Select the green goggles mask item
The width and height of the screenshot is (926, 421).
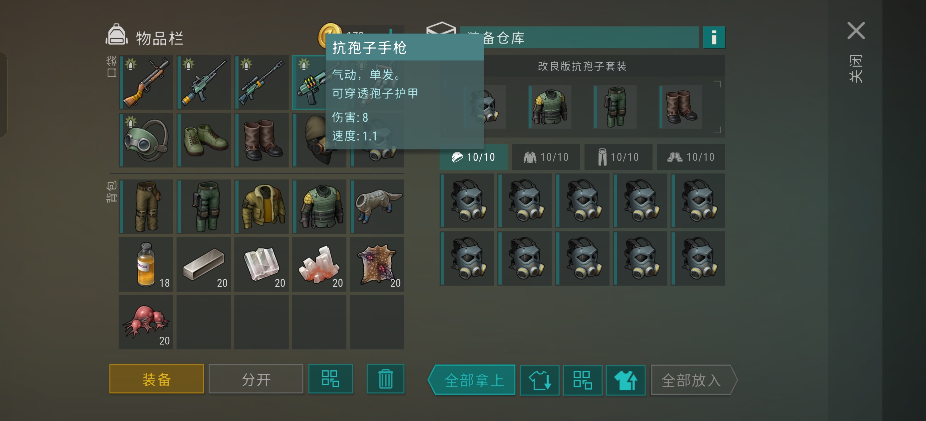[x=146, y=140]
